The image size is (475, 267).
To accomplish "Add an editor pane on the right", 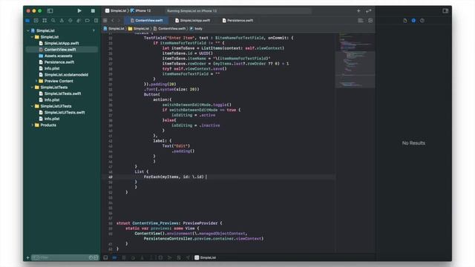I will point(370,21).
